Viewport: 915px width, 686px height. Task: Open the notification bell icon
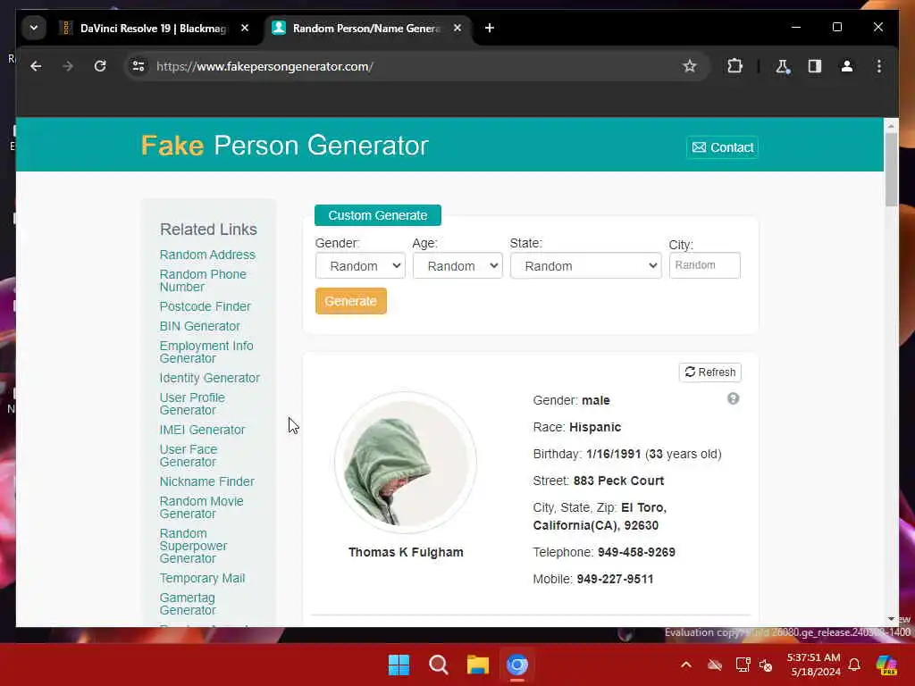[x=854, y=665]
